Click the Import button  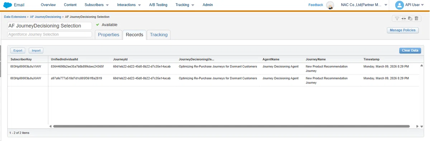coord(36,51)
